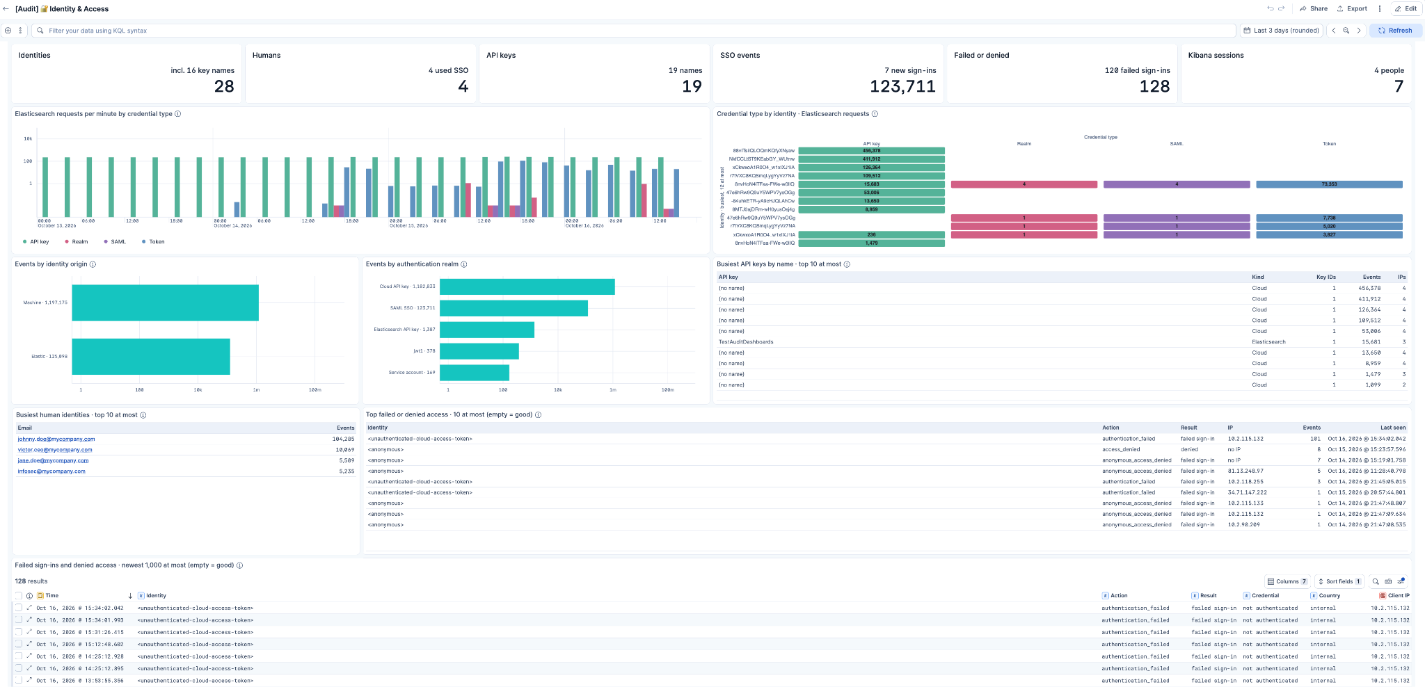The width and height of the screenshot is (1425, 687).
Task: Toggle the API key legend swatch
Action: tap(25, 242)
